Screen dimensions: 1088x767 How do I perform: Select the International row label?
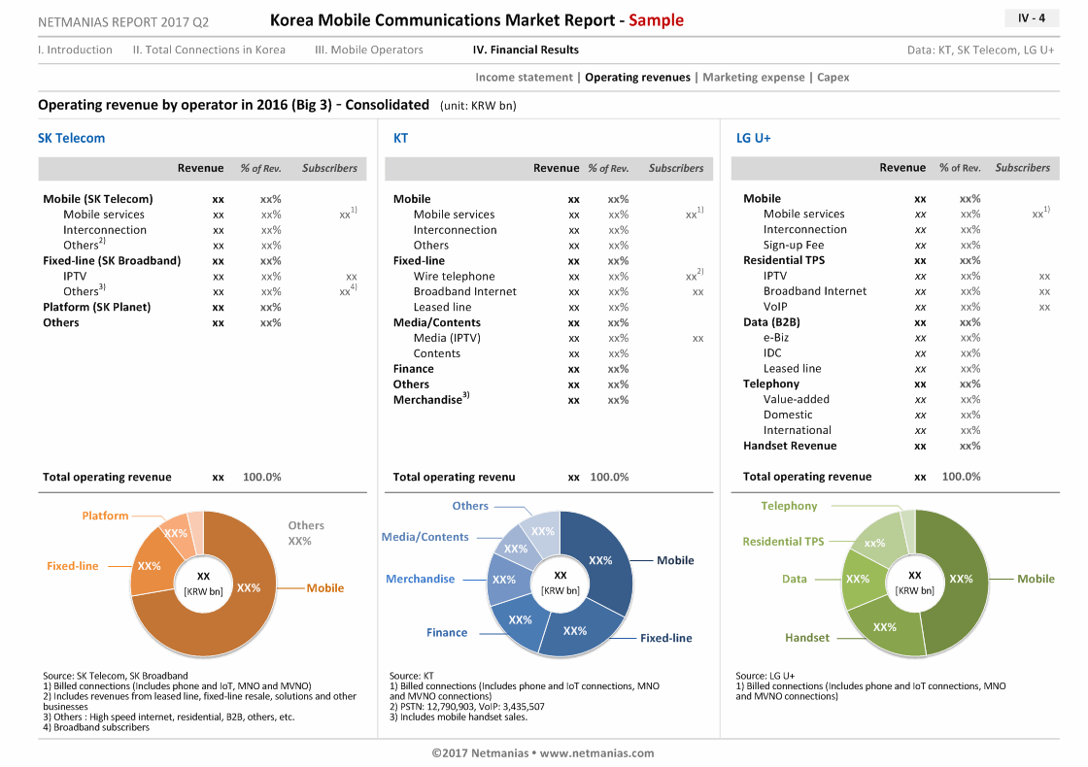[x=798, y=430]
